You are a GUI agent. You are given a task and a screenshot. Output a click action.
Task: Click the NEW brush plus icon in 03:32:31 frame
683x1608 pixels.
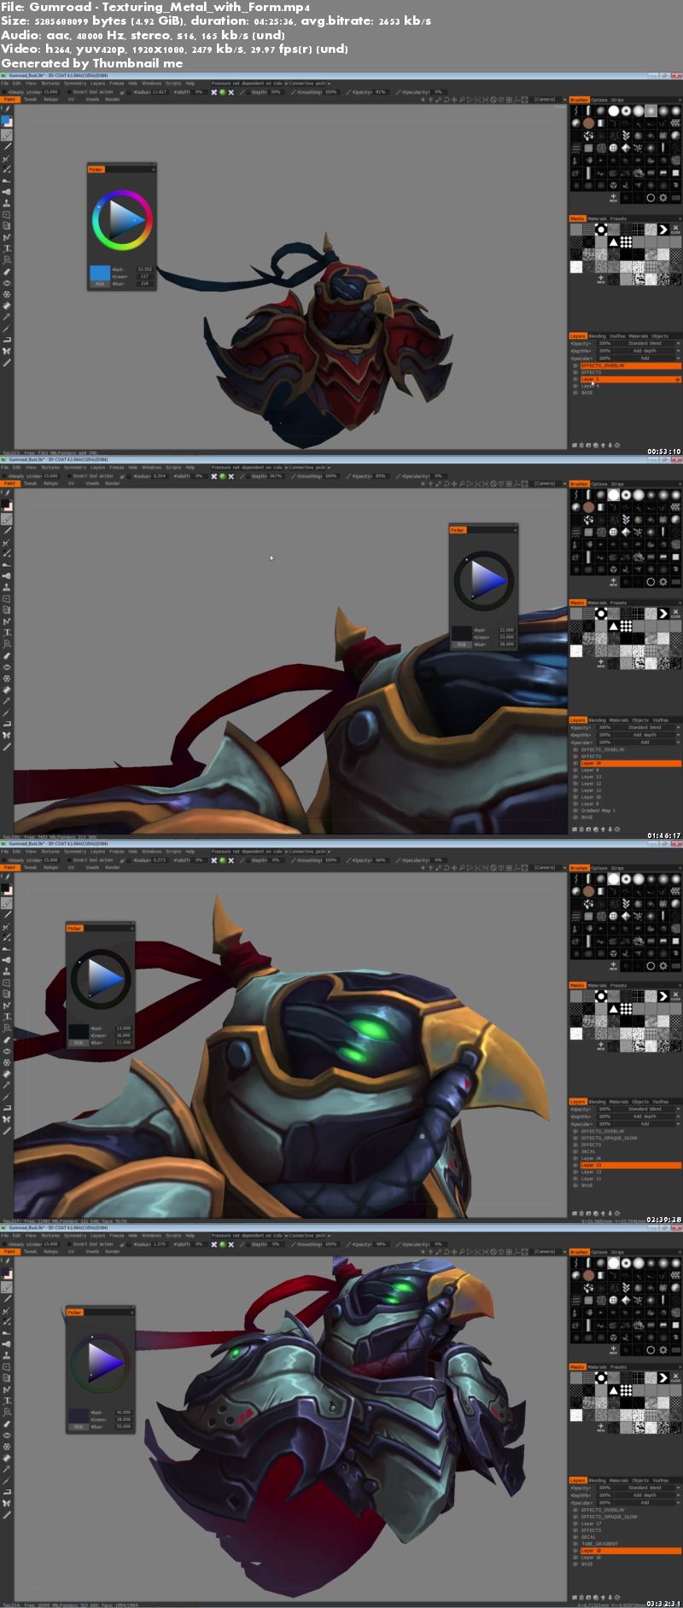click(613, 1349)
